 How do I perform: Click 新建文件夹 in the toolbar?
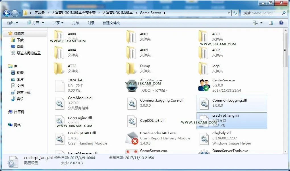tap(111, 23)
